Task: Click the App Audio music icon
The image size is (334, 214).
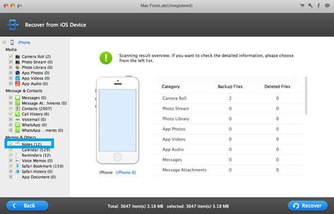Action: click(x=17, y=83)
